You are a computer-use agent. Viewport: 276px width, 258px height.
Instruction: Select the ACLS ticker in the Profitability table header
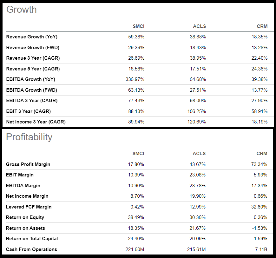pyautogui.click(x=199, y=154)
